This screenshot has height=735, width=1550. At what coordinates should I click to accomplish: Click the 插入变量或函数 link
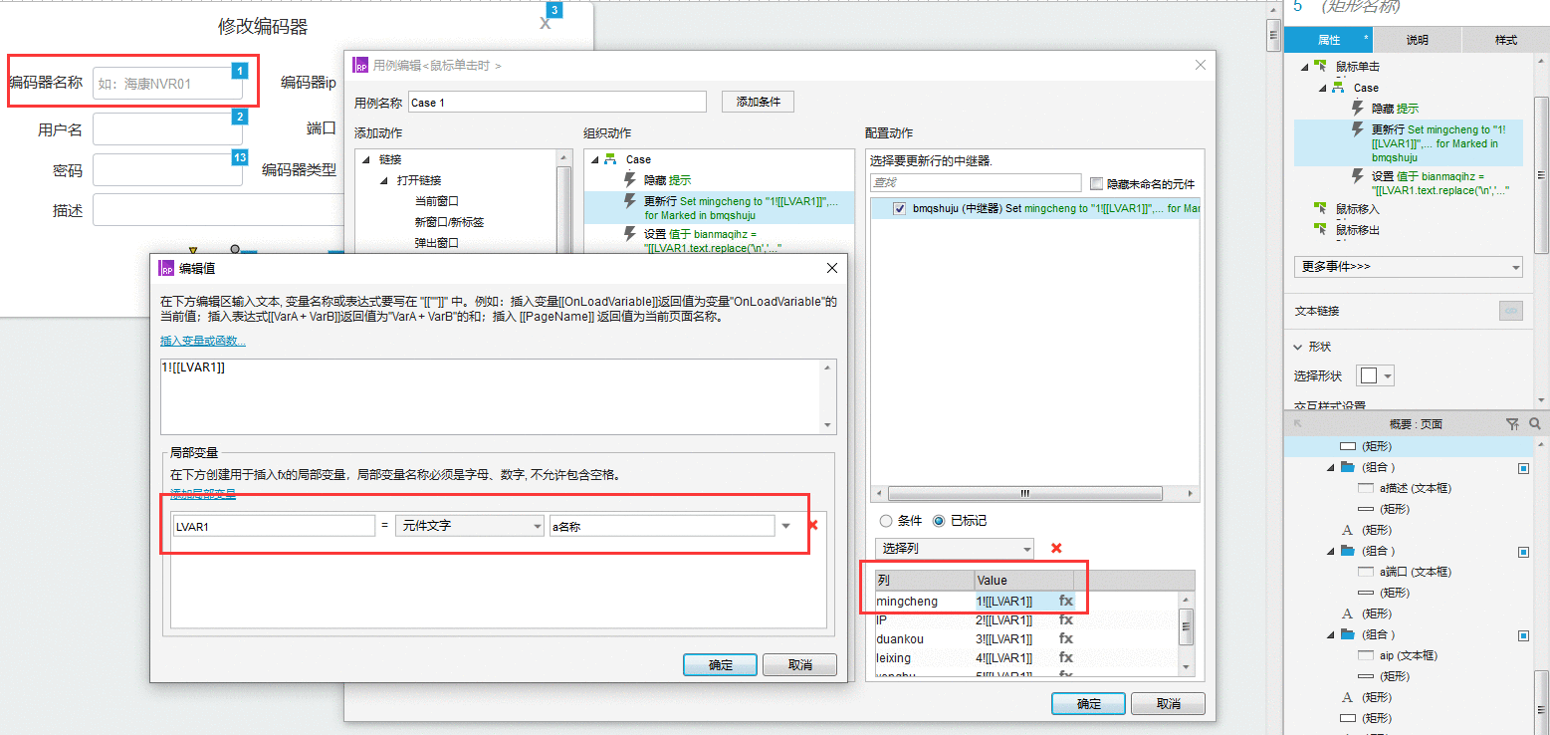(x=203, y=341)
